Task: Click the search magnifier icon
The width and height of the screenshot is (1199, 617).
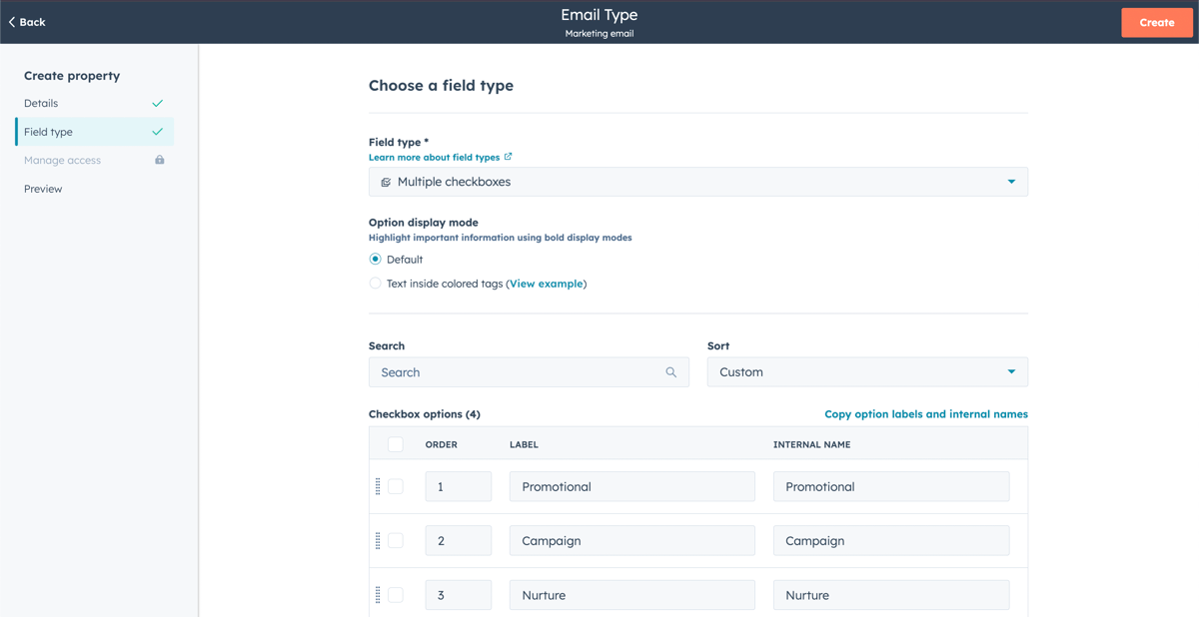Action: click(670, 372)
